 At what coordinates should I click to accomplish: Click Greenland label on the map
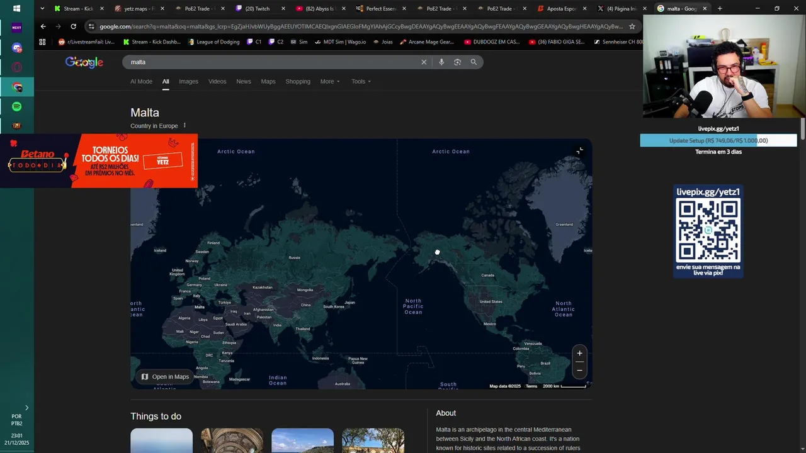(x=564, y=225)
